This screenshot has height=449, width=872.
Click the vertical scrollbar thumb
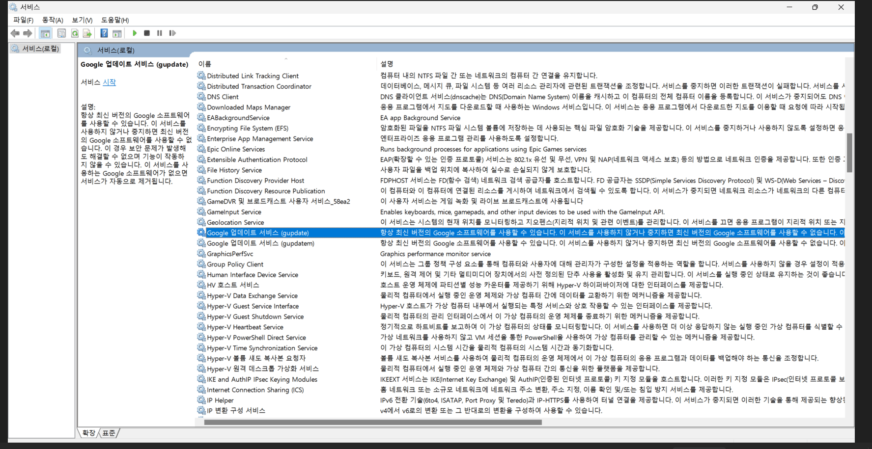click(849, 152)
